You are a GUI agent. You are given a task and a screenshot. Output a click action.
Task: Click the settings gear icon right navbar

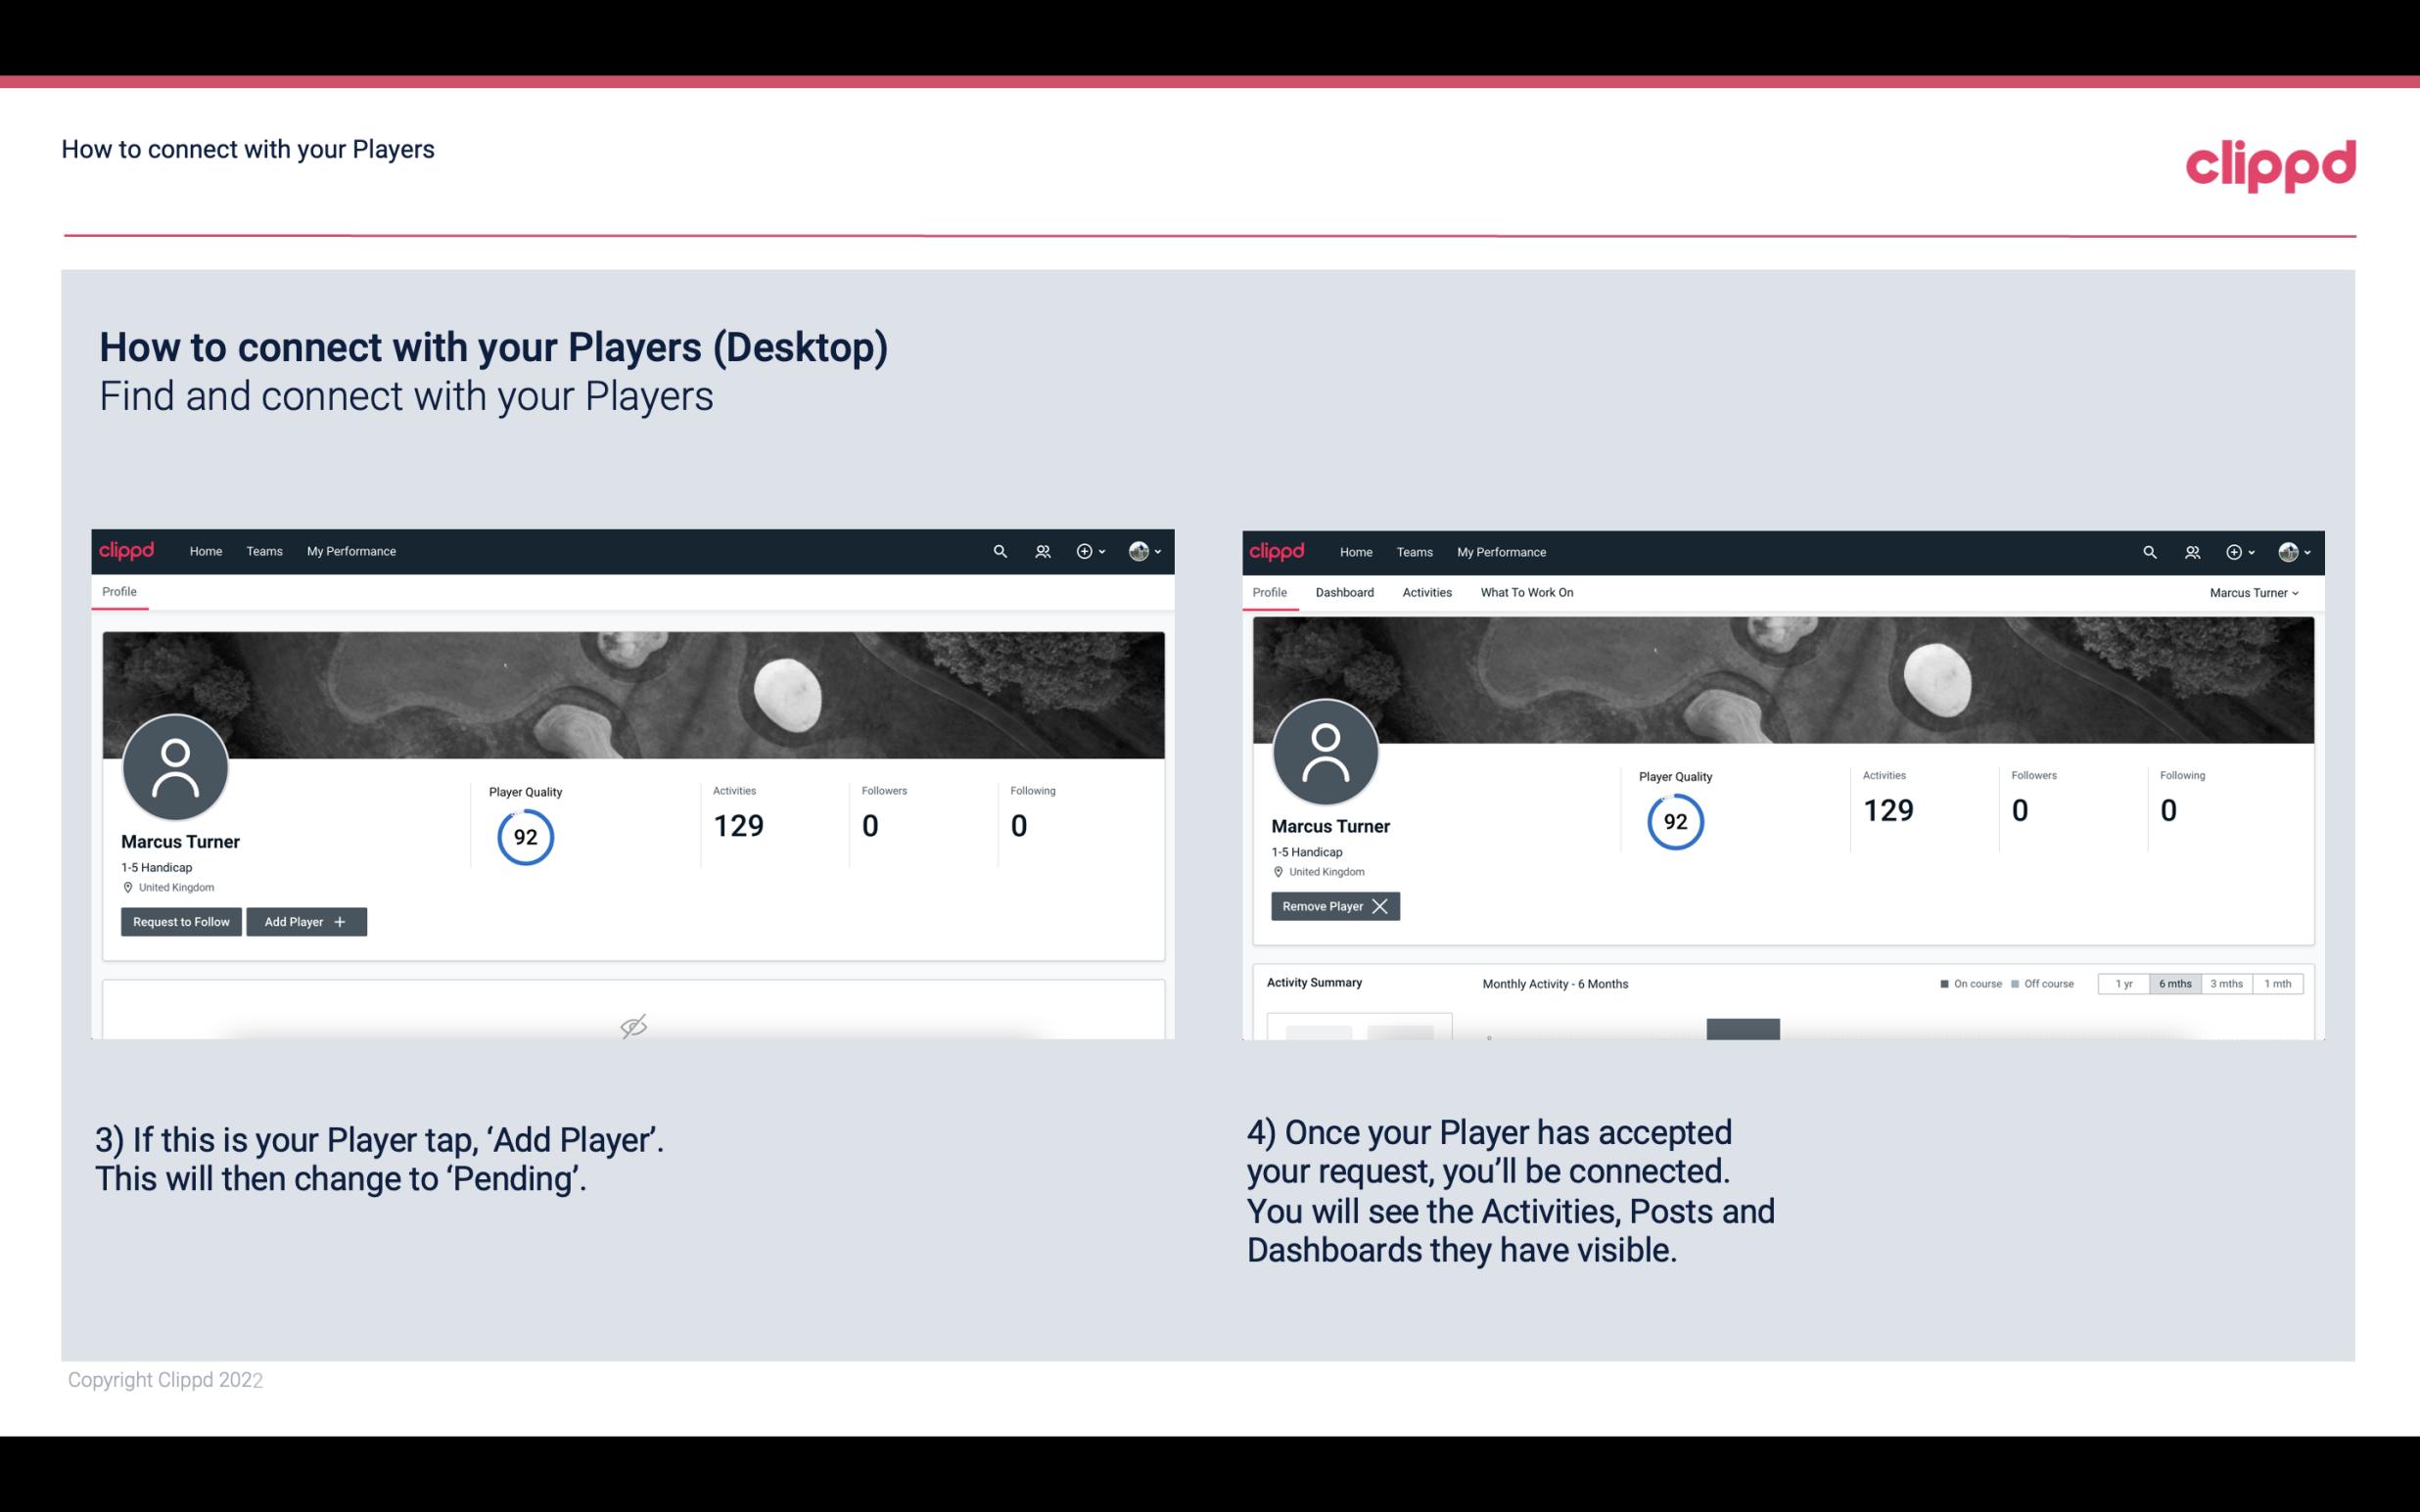pyautogui.click(x=1084, y=550)
